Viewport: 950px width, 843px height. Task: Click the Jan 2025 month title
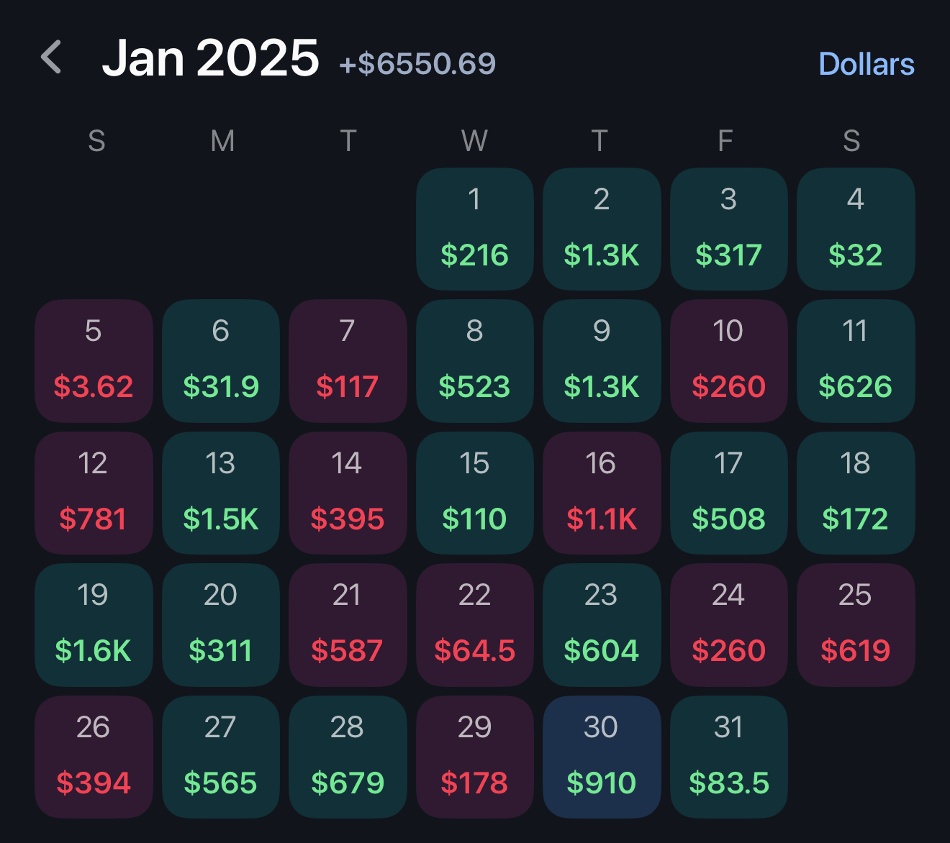210,58
